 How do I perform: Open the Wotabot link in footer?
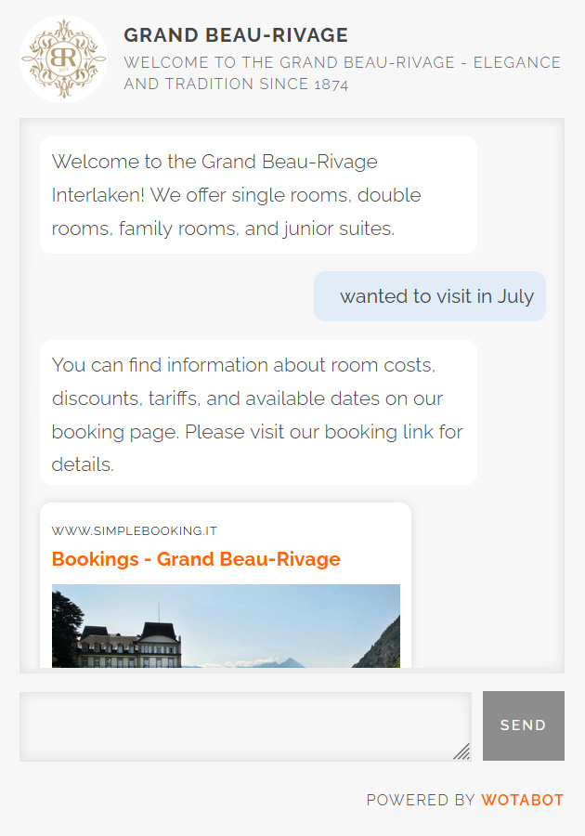[x=522, y=800]
